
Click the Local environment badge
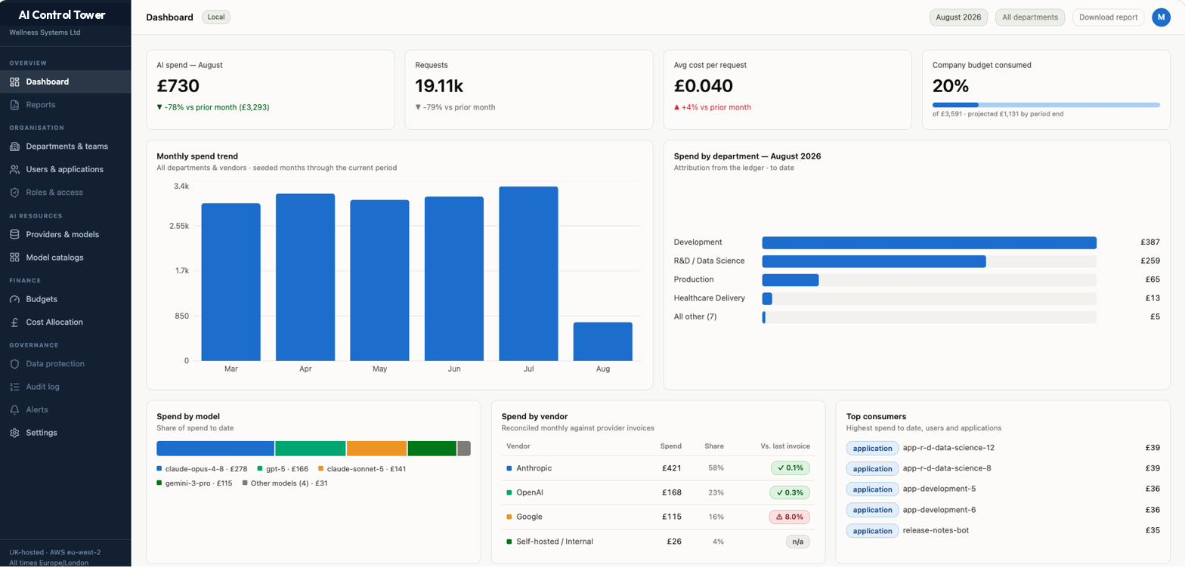tap(216, 17)
